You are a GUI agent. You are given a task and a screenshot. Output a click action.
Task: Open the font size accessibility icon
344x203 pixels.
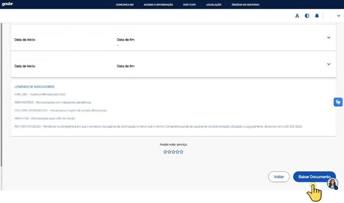tap(297, 16)
